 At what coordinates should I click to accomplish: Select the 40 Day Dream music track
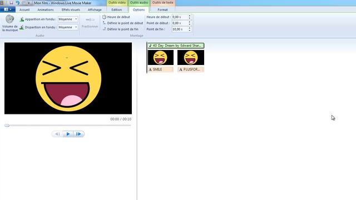pyautogui.click(x=176, y=46)
